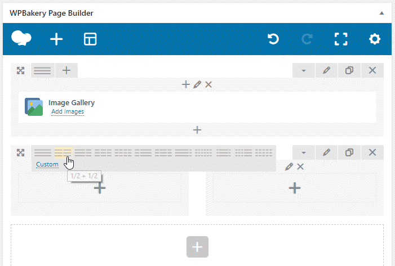The image size is (395, 266).
Task: Open page builder settings gear
Action: (374, 39)
